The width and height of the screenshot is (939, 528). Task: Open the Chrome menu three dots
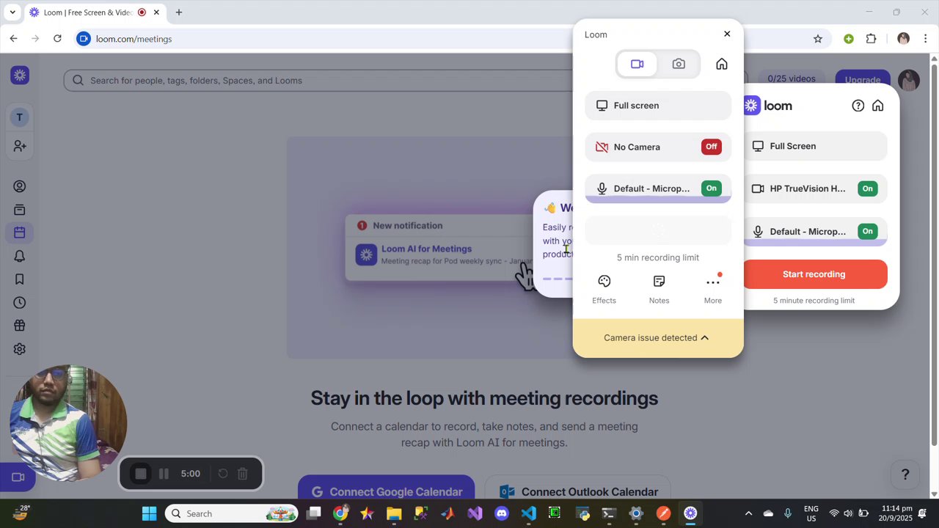(926, 39)
